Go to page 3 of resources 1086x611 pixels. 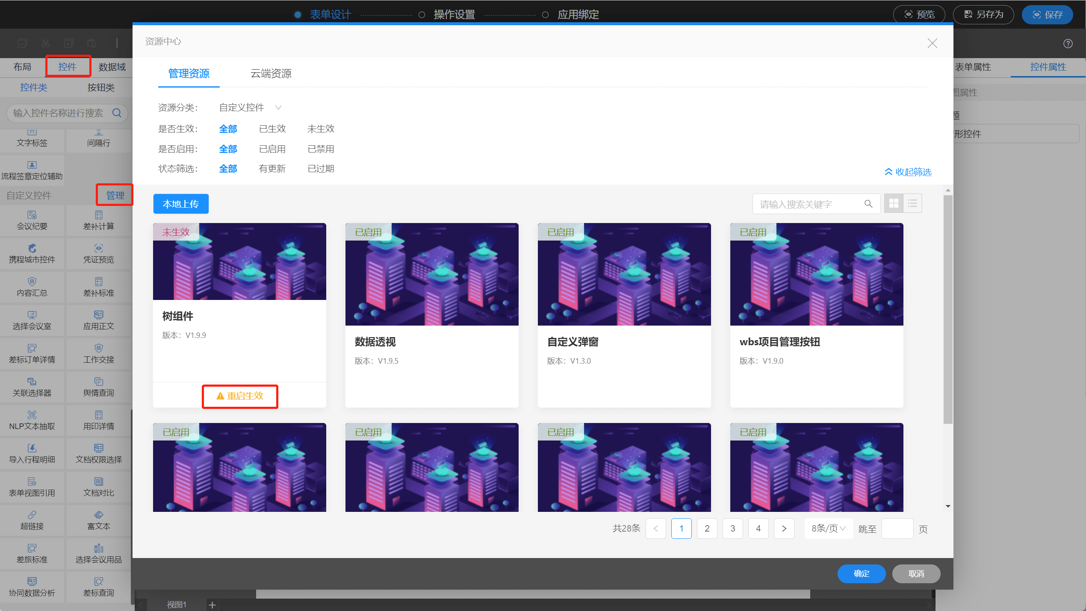(x=733, y=529)
